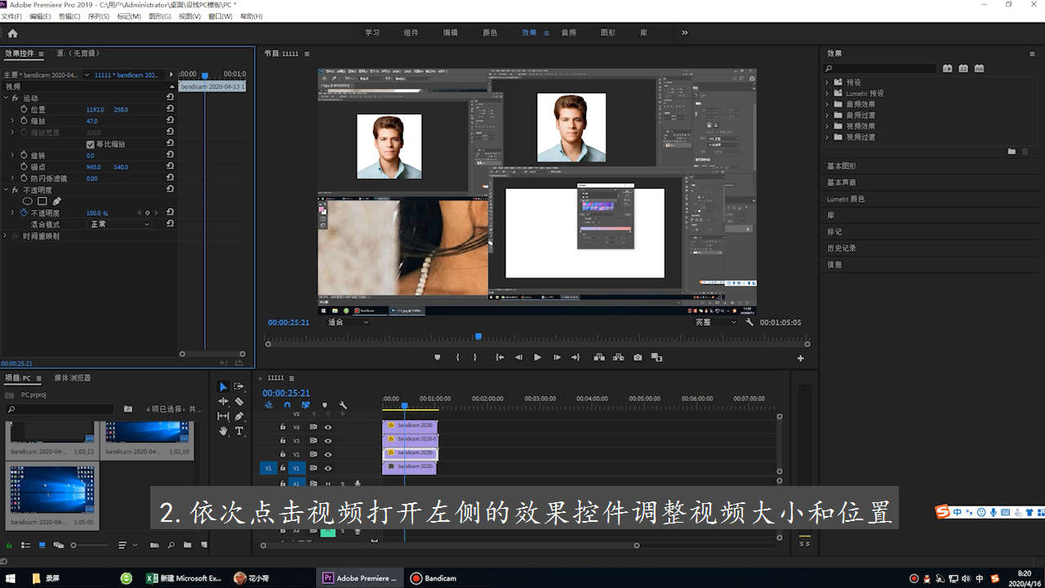Uncheck the 等比缩放 uniform scale checkbox
Image resolution: width=1045 pixels, height=588 pixels.
pos(91,144)
